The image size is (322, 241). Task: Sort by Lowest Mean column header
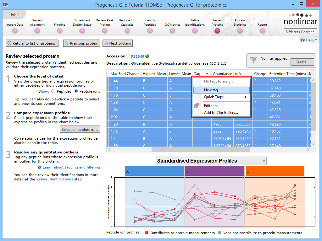click(180, 73)
